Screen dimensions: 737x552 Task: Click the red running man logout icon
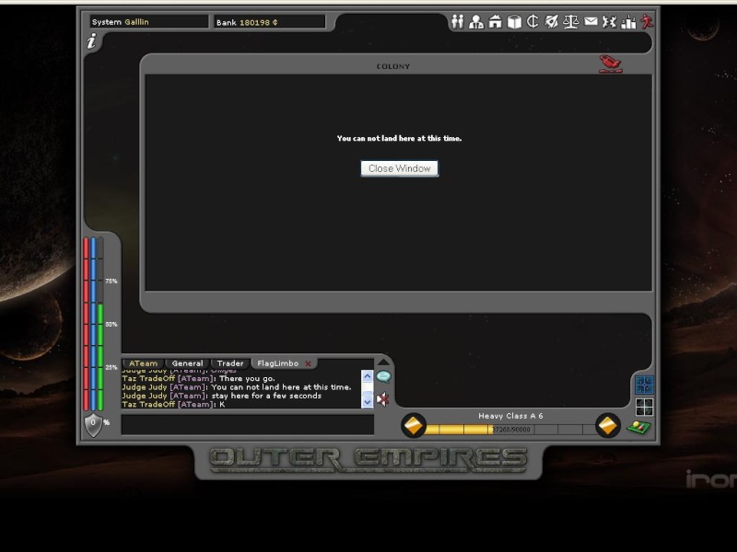[647, 21]
